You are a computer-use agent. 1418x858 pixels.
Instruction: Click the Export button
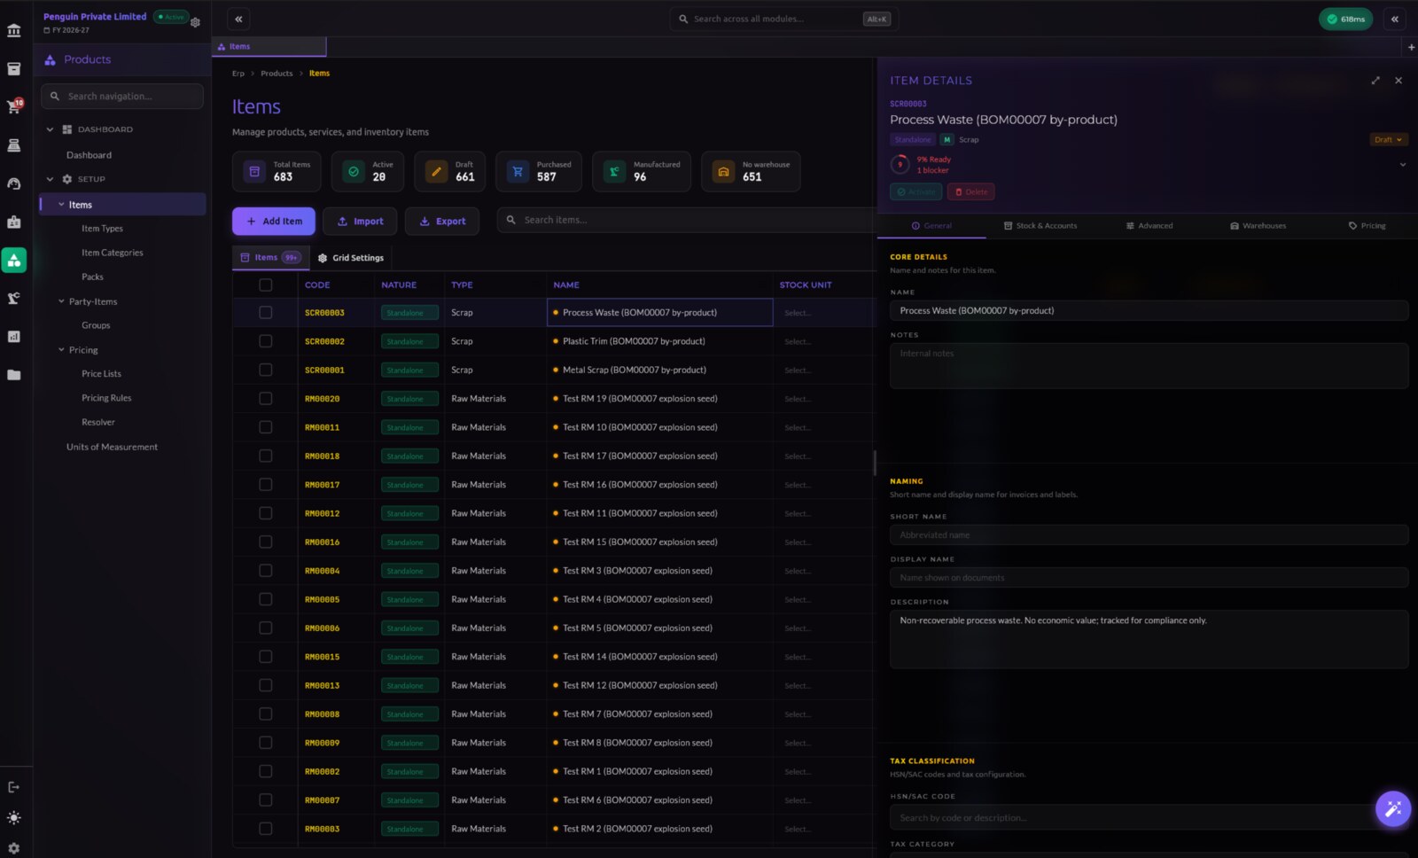tap(442, 221)
